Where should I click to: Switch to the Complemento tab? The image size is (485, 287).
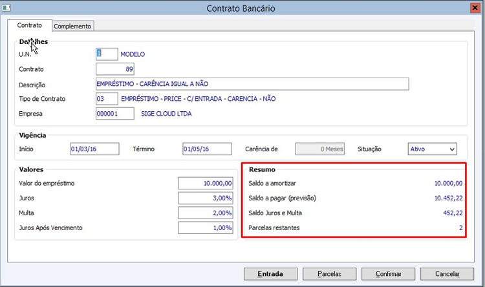click(x=73, y=27)
